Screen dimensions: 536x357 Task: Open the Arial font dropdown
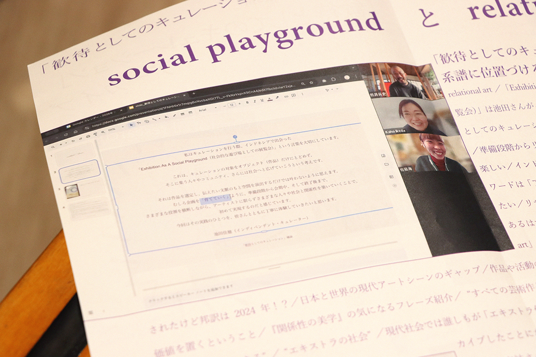click(x=208, y=109)
